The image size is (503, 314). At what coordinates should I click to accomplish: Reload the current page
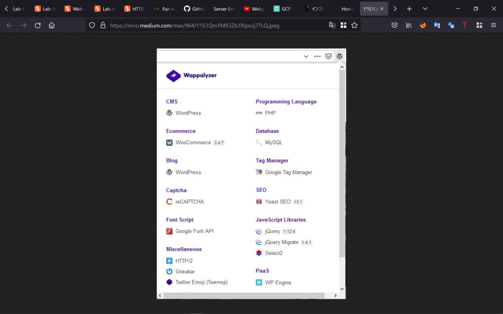point(38,26)
